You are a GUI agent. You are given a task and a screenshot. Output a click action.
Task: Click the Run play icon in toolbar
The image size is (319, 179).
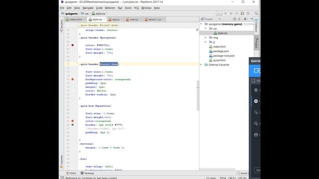click(x=225, y=13)
